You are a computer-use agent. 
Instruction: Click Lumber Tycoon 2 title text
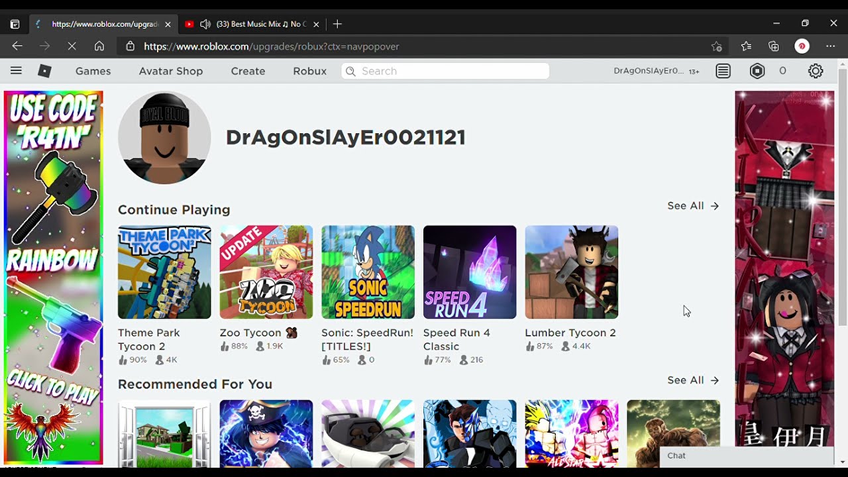570,333
